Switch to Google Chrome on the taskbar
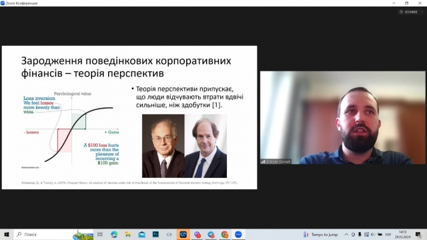This screenshot has width=427, height=240. 225,234
